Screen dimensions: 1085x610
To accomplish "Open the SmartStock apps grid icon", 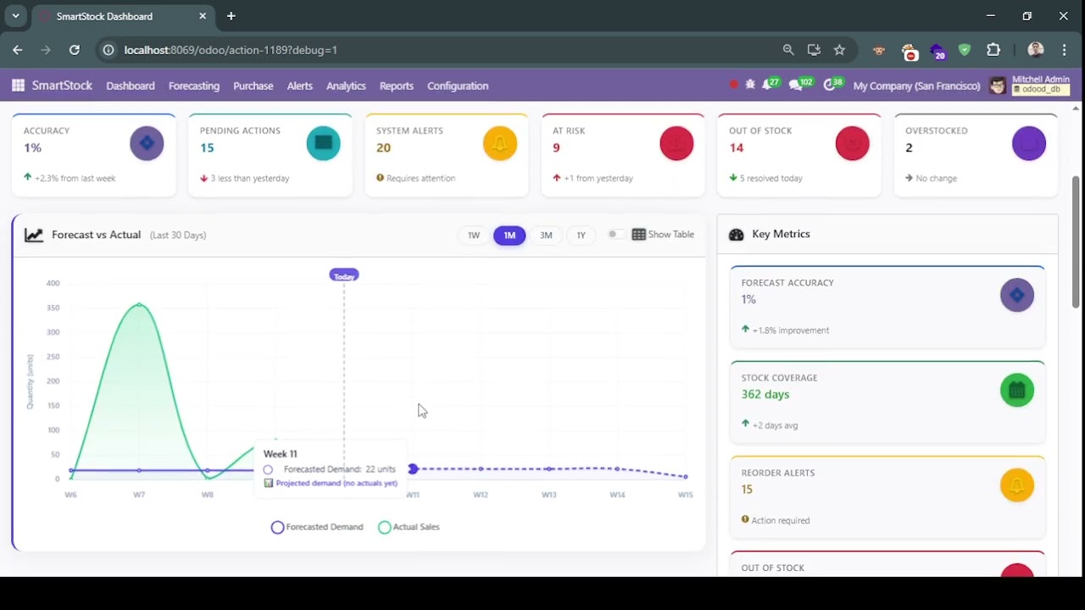I will point(18,86).
